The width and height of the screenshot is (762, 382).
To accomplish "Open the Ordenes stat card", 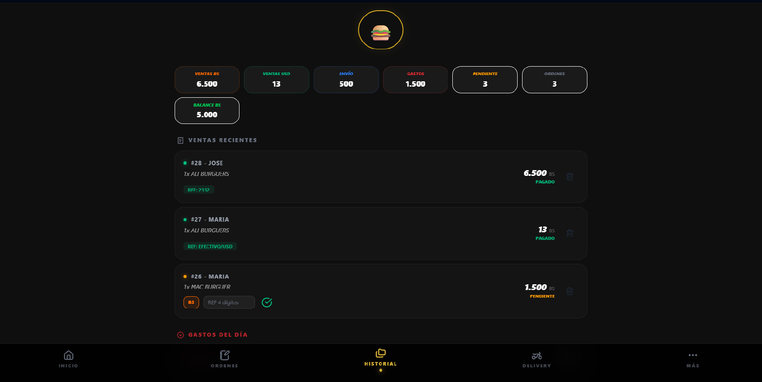I will (555, 80).
